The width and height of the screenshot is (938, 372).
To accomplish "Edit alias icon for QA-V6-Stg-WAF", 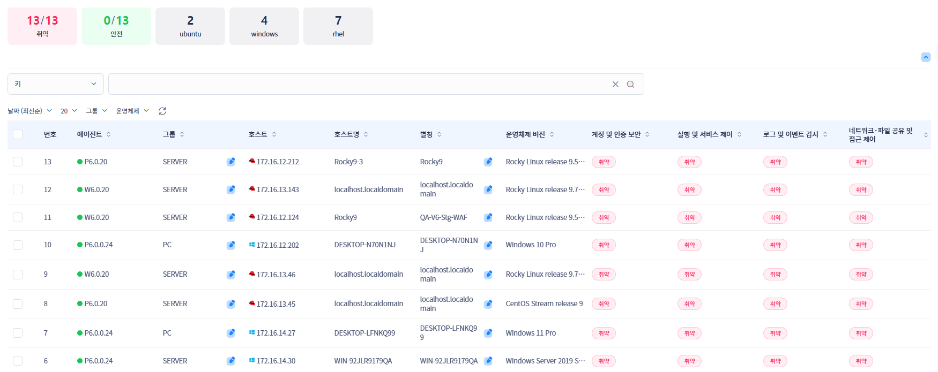I will 488,217.
